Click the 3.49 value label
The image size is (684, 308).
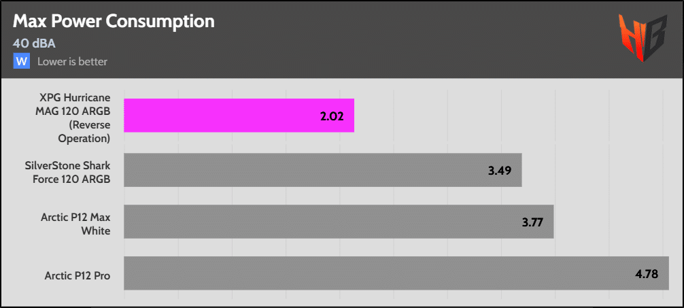click(x=500, y=169)
